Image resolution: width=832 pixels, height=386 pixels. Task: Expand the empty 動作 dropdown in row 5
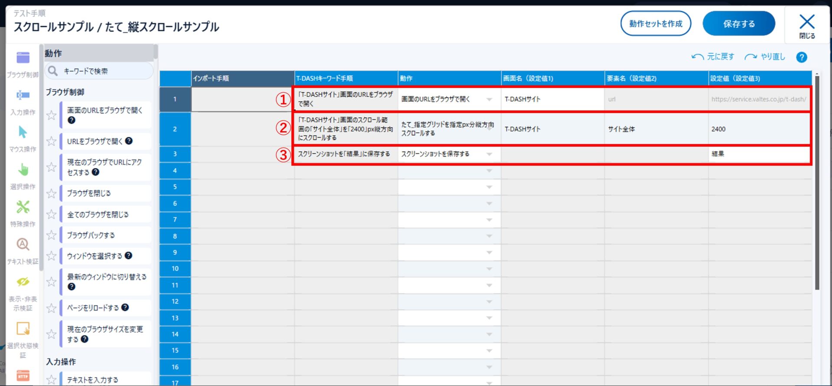coord(489,187)
